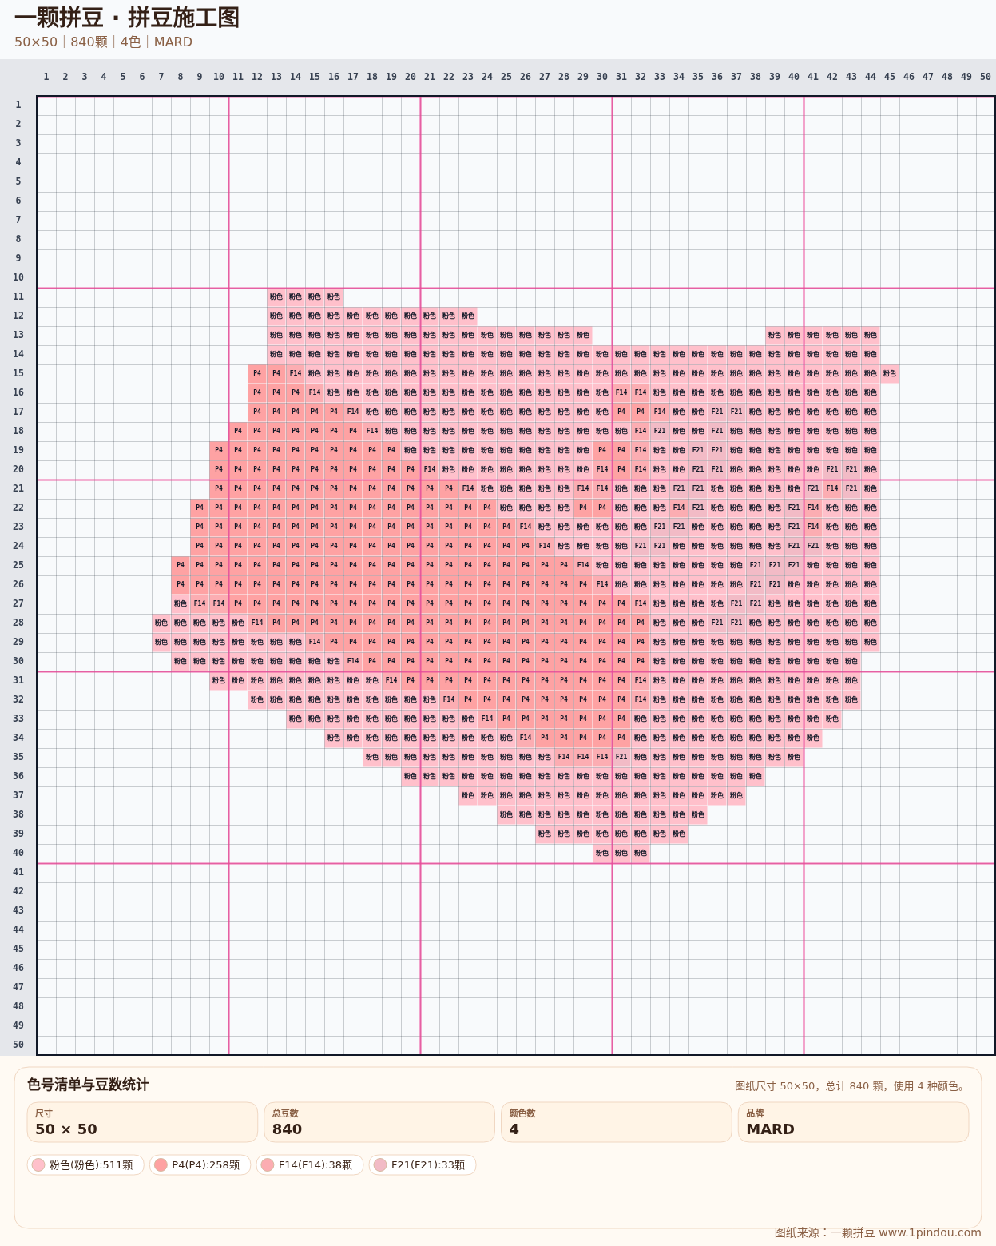Image resolution: width=996 pixels, height=1246 pixels.
Task: Click row label number 50
Action: [18, 1045]
